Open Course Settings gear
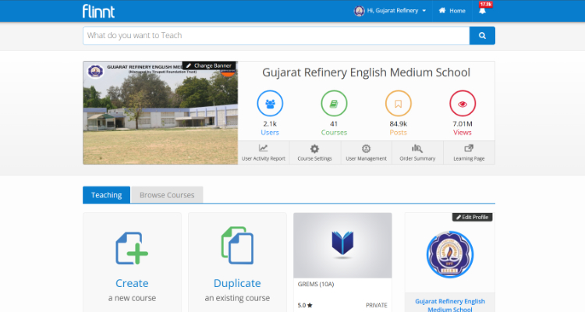The height and width of the screenshot is (312, 585). [x=314, y=152]
